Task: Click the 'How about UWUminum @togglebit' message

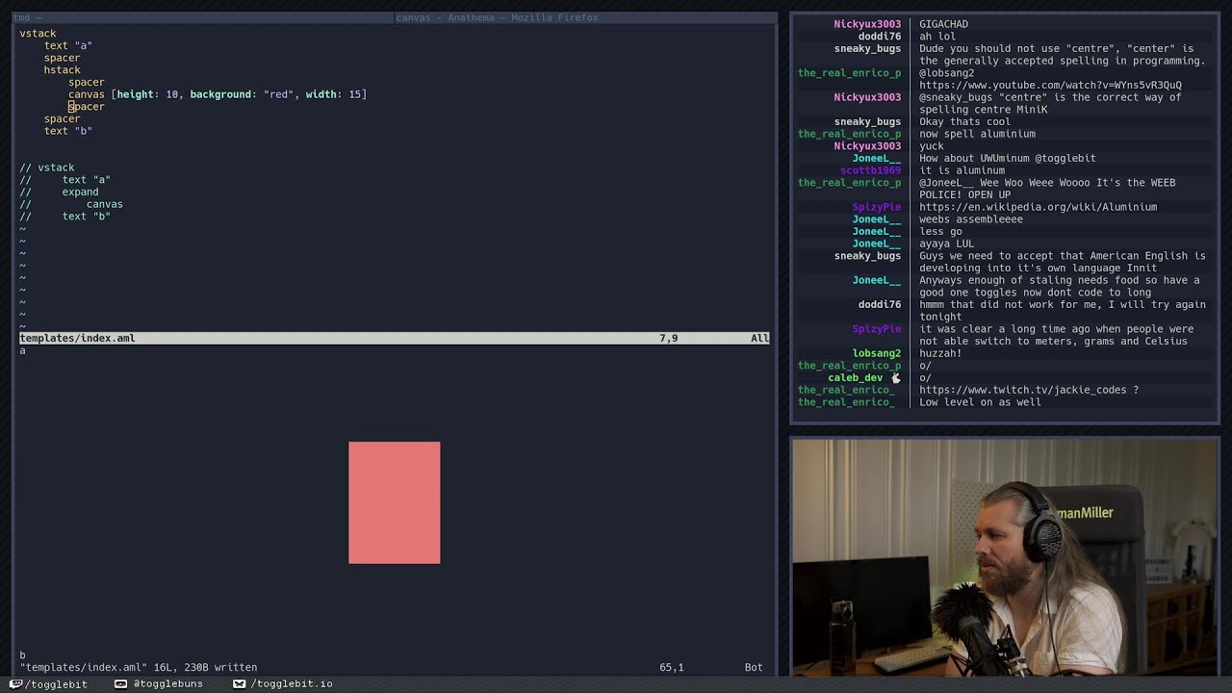Action: click(1007, 158)
